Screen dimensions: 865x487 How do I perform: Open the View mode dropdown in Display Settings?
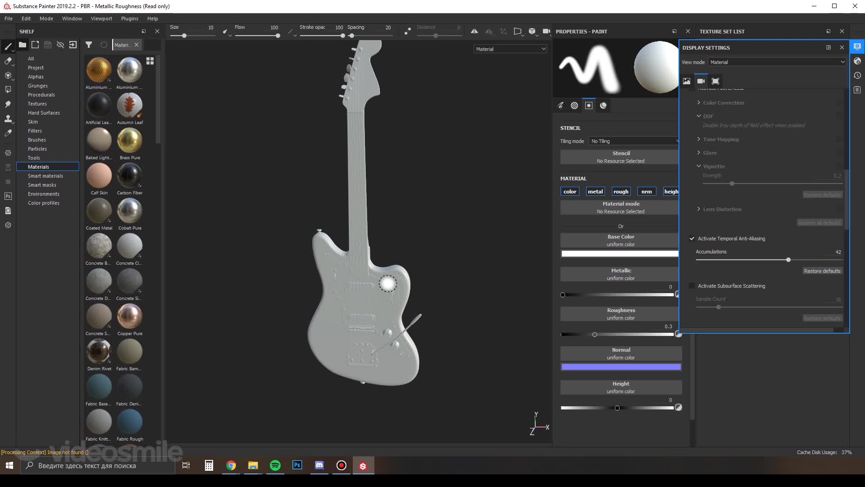pos(777,62)
